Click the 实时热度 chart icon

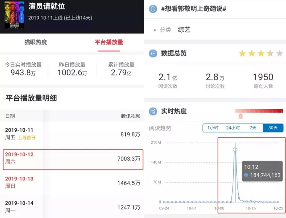pyautogui.click(x=153, y=111)
